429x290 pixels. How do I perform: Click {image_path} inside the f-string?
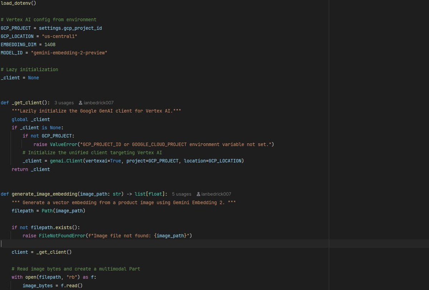(171, 236)
